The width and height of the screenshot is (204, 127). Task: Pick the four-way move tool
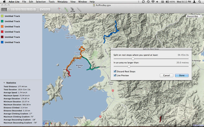coord(33,10)
